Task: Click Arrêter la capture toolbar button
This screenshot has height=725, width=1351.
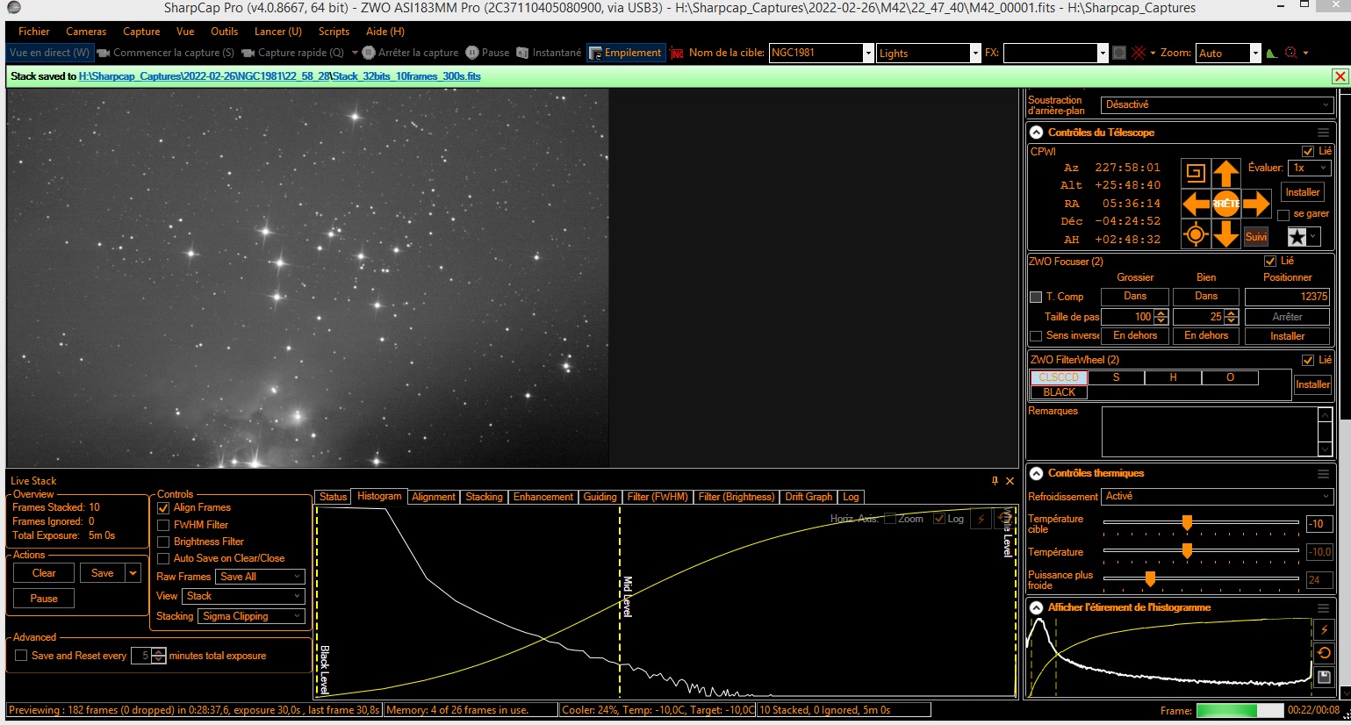Action: click(410, 53)
